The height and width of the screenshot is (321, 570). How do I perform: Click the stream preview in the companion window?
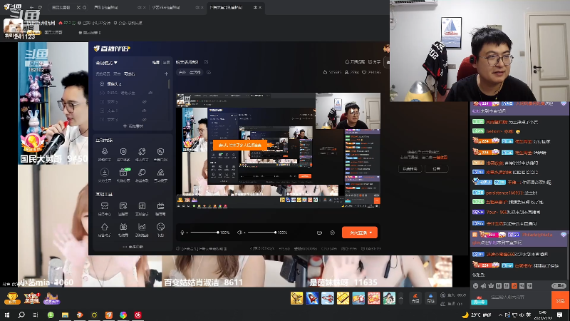[278, 151]
